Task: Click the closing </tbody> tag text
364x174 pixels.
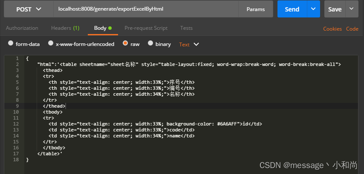Action: coord(54,148)
